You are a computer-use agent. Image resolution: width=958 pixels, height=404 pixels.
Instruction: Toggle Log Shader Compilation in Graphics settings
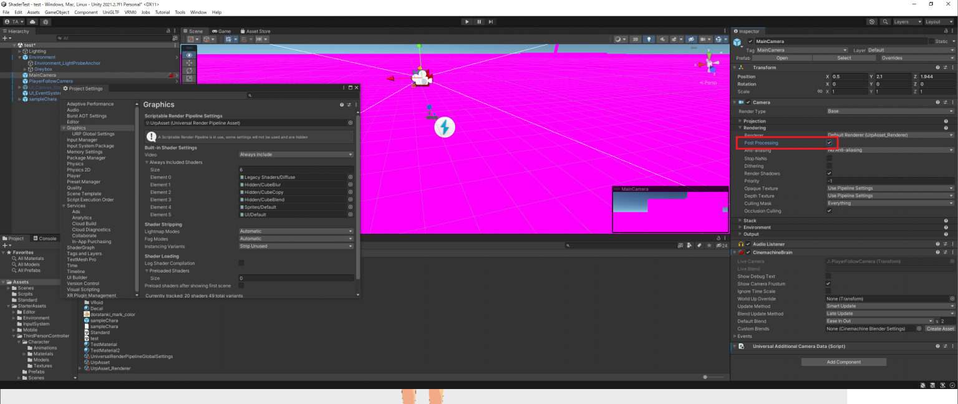point(241,262)
